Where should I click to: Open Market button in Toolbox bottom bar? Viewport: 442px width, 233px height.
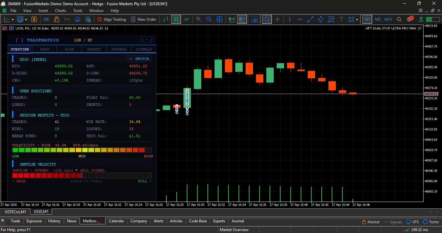point(370,222)
